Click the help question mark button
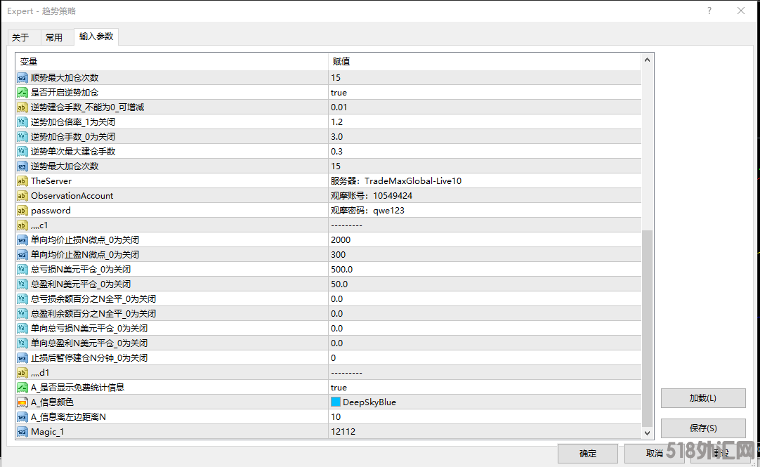This screenshot has height=467, width=760. (709, 11)
